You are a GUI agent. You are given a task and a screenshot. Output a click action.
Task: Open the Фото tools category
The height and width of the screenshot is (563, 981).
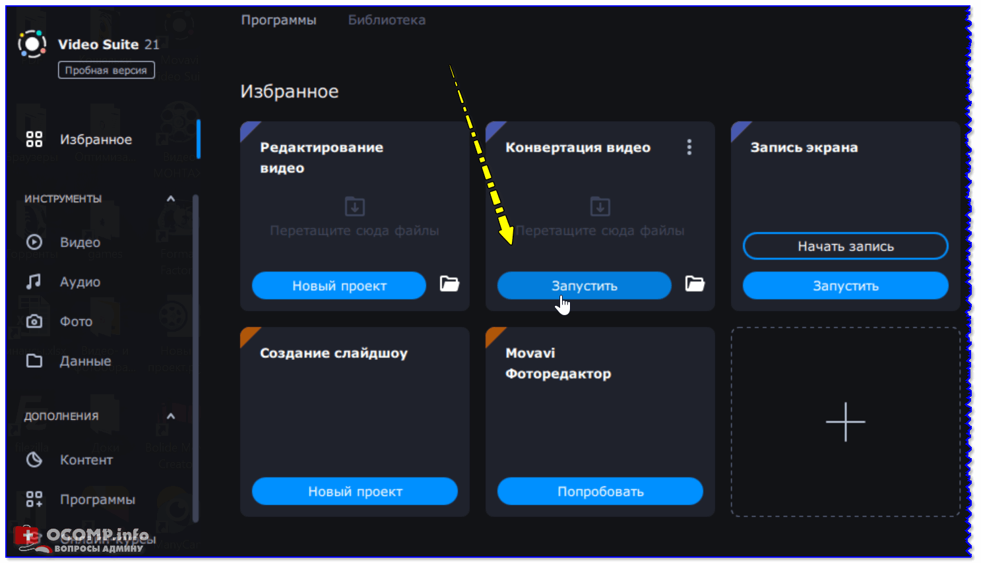pyautogui.click(x=76, y=322)
